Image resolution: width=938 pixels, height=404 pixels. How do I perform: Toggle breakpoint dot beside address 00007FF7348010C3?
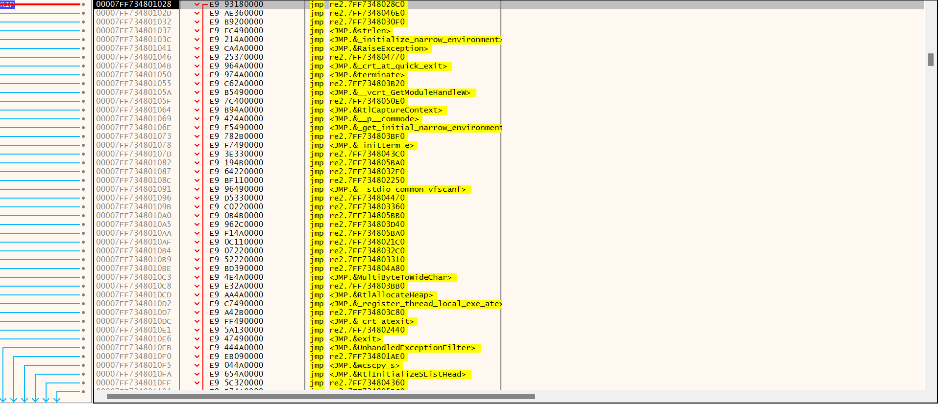(83, 277)
